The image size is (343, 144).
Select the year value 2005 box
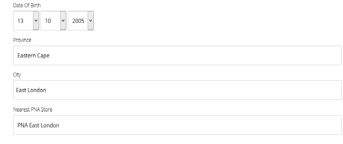tap(78, 21)
